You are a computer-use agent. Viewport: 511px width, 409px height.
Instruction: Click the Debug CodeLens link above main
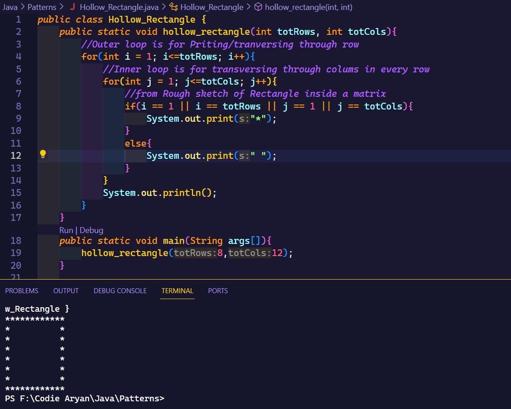(91, 230)
